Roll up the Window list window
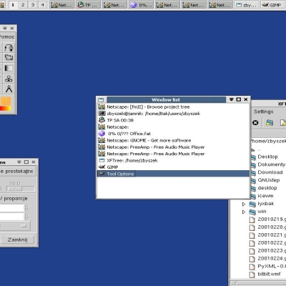 231,99
